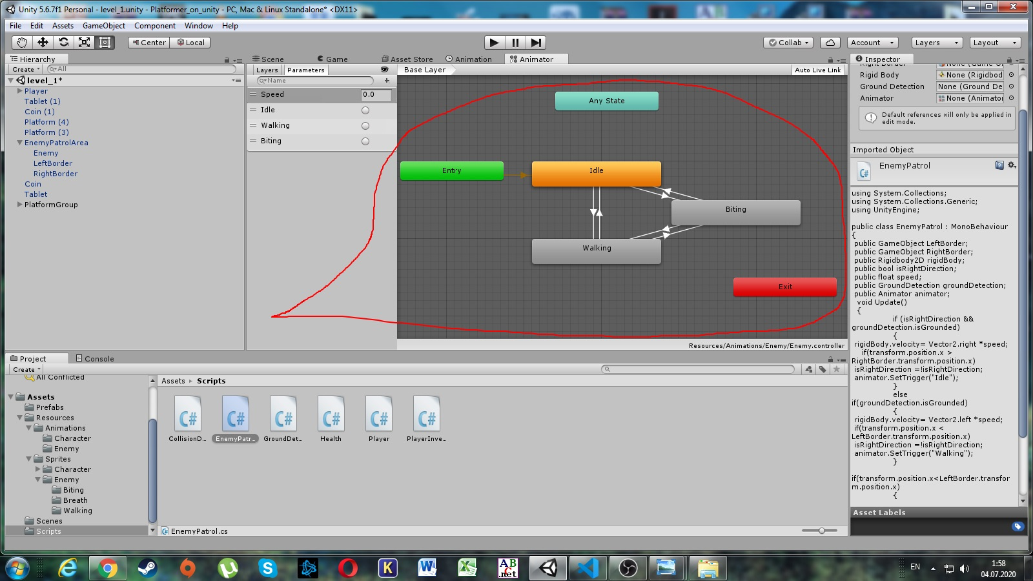The height and width of the screenshot is (581, 1033).
Task: Select the Move tool
Action: tap(43, 43)
